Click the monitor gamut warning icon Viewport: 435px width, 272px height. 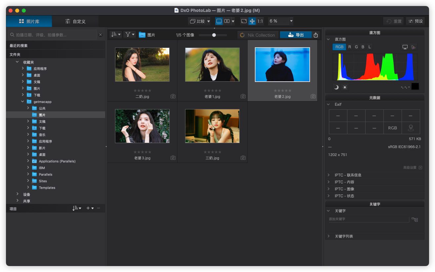(405, 47)
